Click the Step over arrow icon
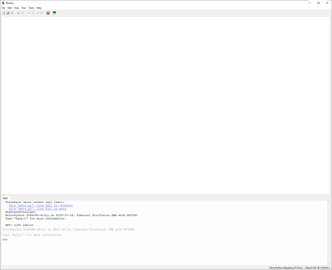Viewport: 332px width, 270px height. pos(29,13)
